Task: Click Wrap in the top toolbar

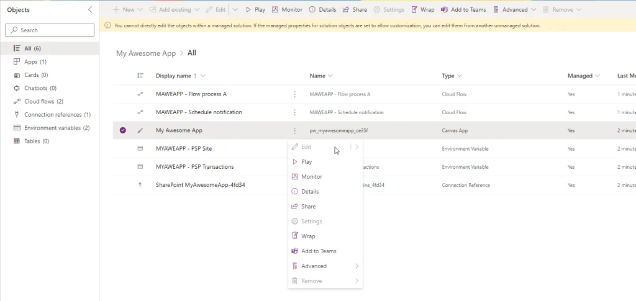Action: coord(422,10)
